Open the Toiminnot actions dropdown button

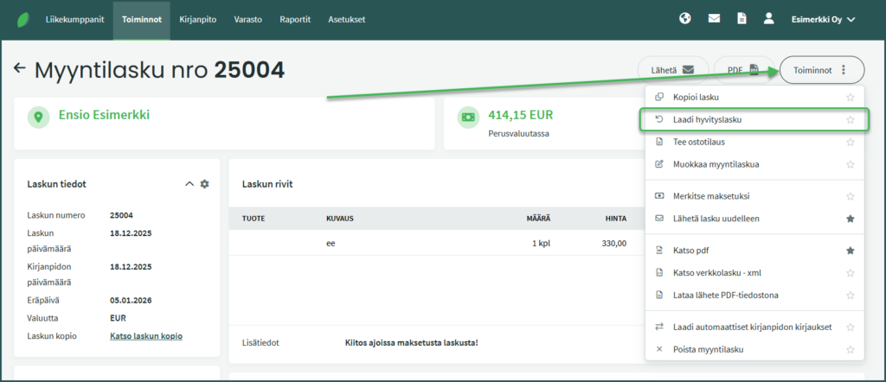pos(821,70)
